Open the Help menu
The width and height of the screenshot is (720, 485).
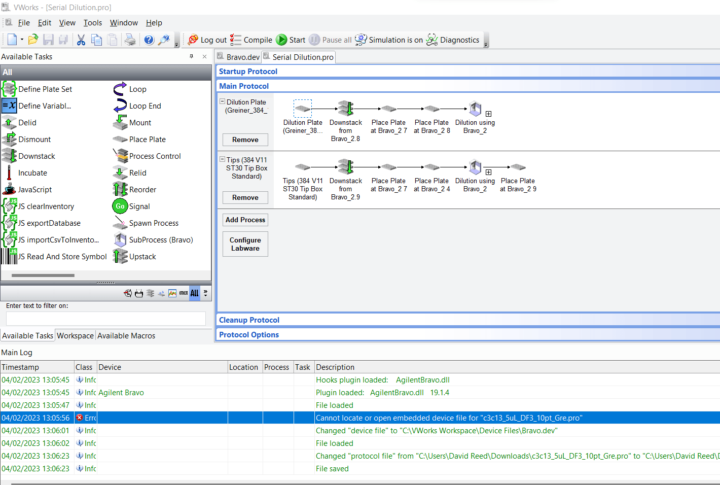point(154,22)
